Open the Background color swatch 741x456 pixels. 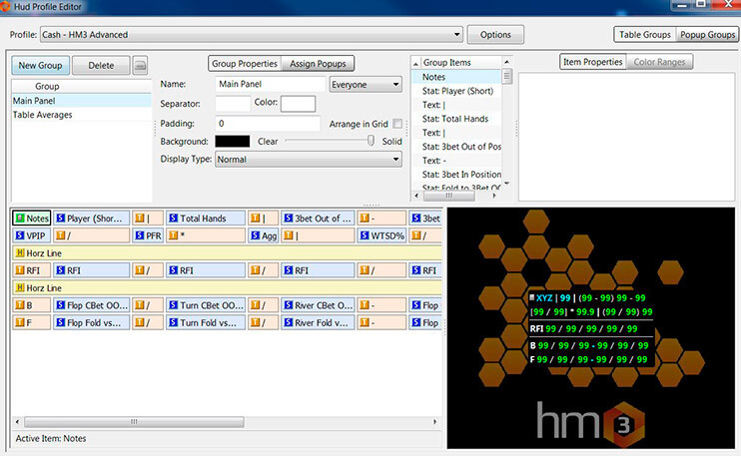coord(232,141)
